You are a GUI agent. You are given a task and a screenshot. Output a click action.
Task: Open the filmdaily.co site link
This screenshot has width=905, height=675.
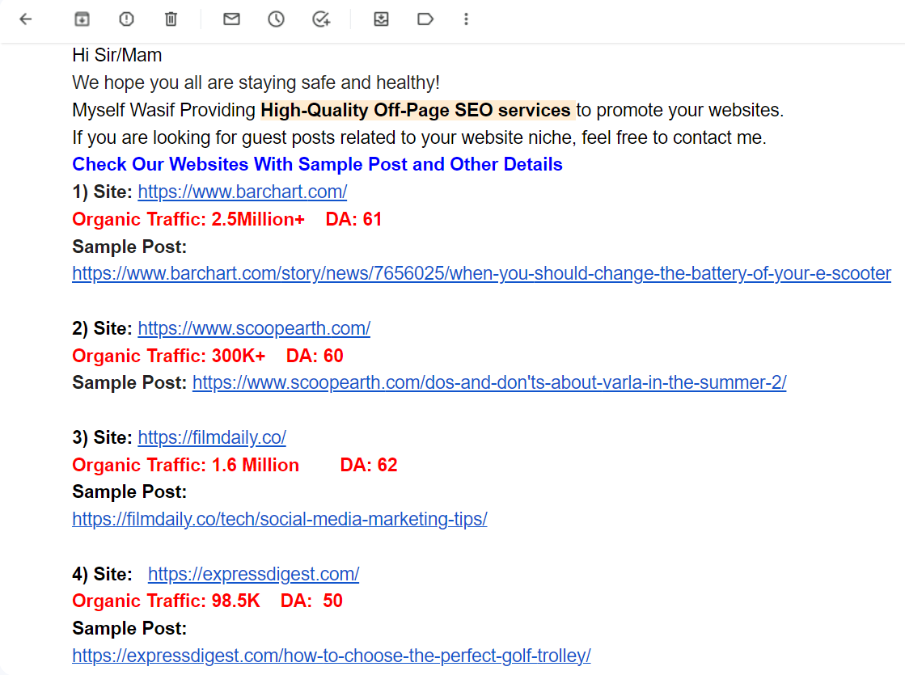click(212, 437)
